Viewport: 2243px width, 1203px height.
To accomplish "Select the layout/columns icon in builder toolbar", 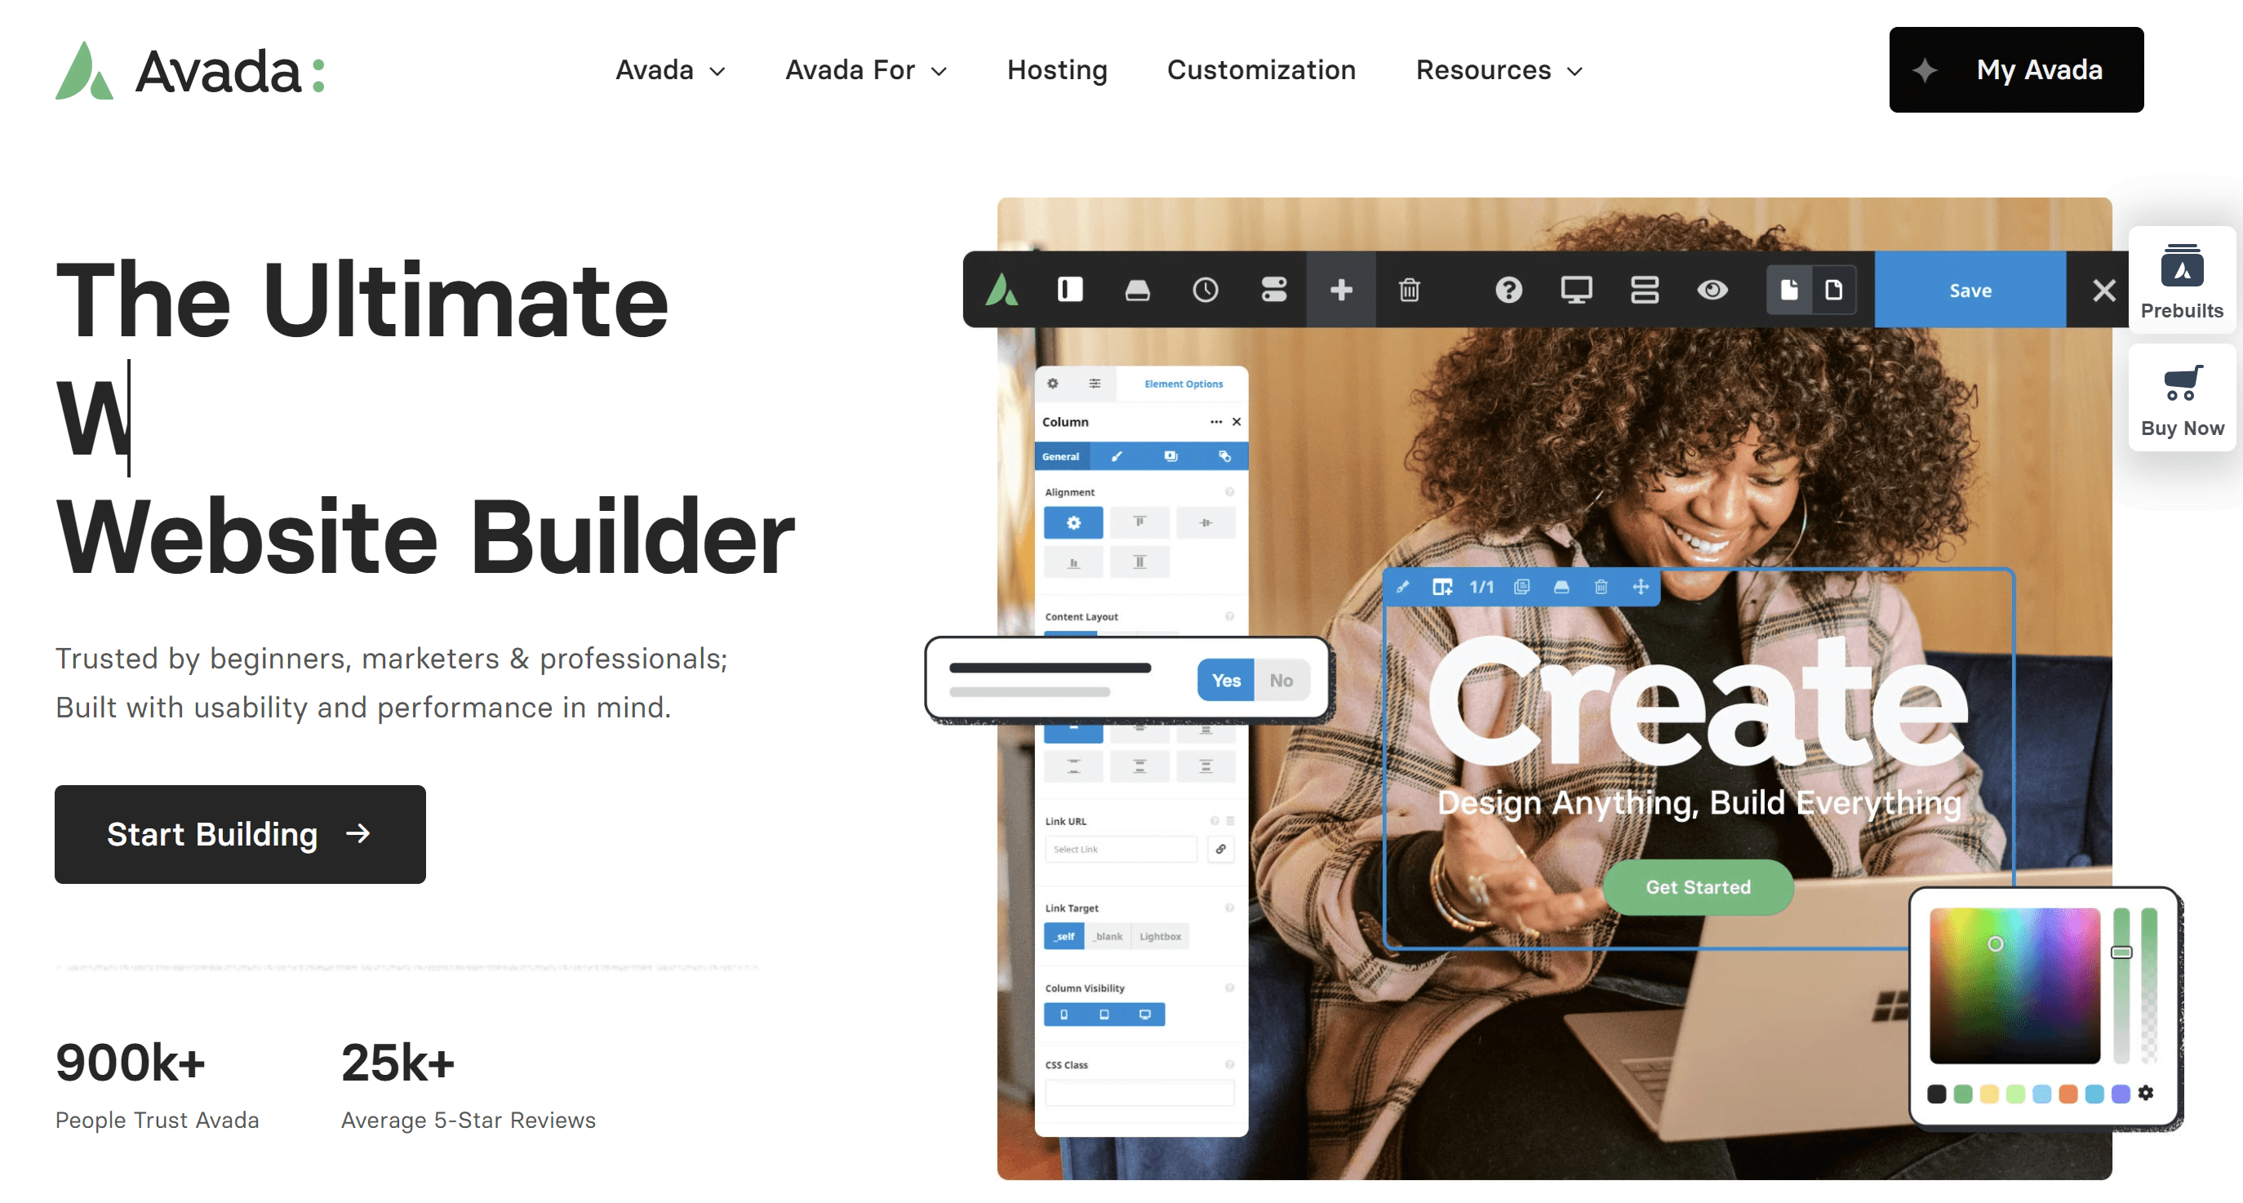I will point(1642,289).
